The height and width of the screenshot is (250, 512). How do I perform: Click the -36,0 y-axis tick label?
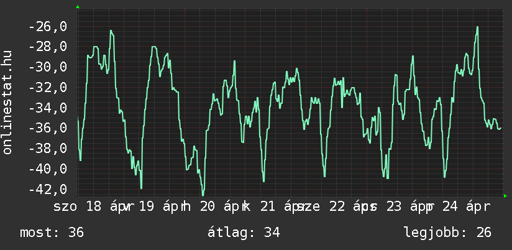tap(47, 128)
